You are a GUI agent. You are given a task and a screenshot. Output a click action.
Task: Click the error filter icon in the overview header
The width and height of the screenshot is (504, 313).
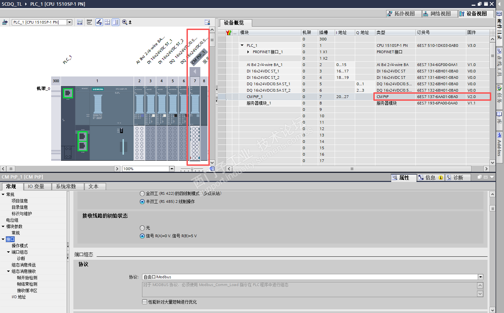click(229, 32)
